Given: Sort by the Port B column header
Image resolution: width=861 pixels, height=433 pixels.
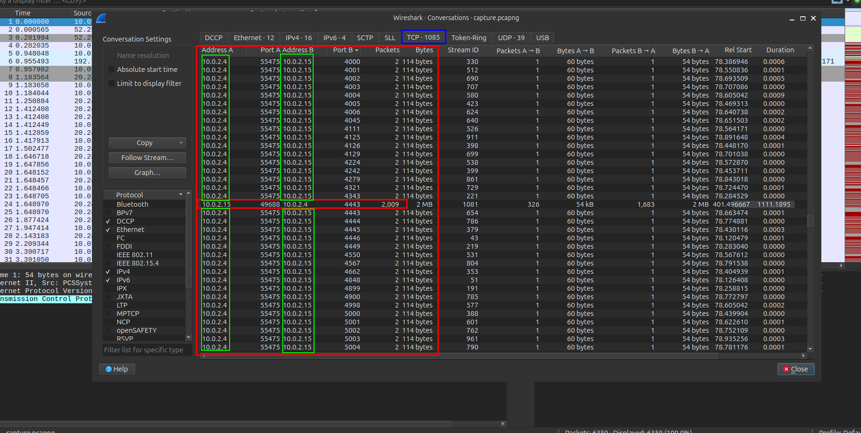Looking at the screenshot, I should coord(345,50).
